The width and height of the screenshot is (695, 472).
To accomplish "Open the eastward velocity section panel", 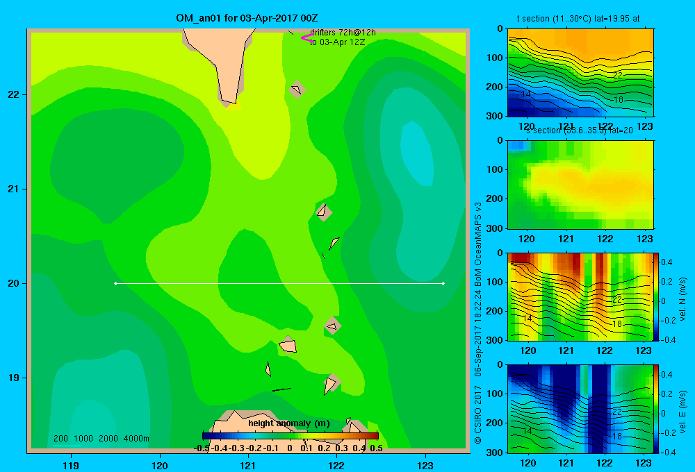I will pos(580,409).
